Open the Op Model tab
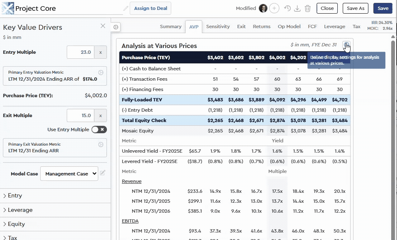Image resolution: width=397 pixels, height=240 pixels. click(289, 26)
